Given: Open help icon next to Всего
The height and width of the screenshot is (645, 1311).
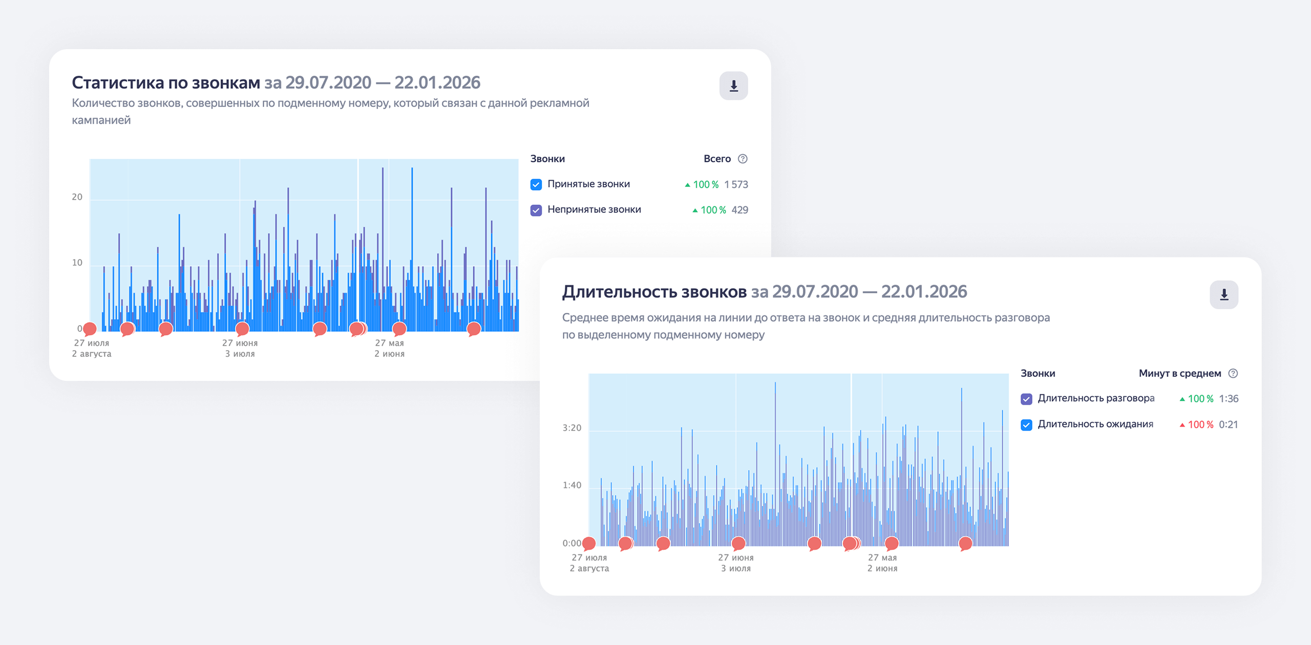Looking at the screenshot, I should 743,159.
